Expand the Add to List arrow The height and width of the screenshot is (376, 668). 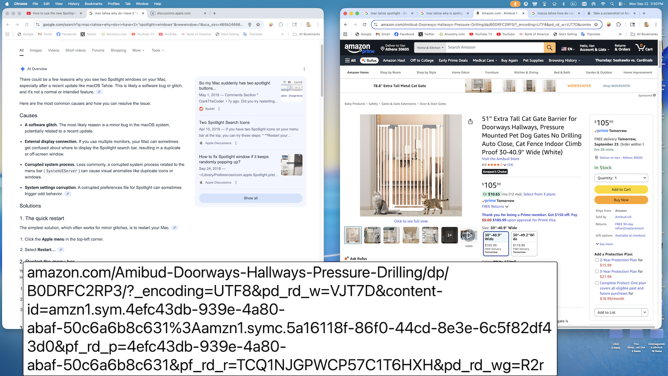coord(645,313)
